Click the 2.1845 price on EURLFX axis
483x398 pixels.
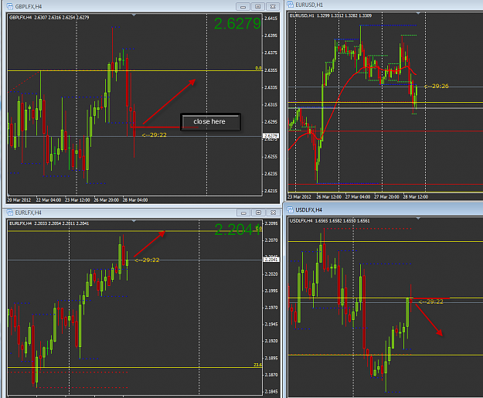pos(271,392)
